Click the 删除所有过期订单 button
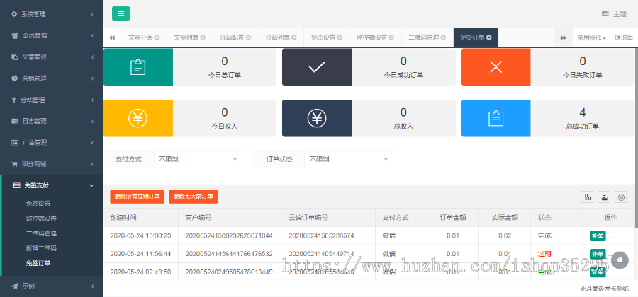638x297 pixels. coord(137,197)
